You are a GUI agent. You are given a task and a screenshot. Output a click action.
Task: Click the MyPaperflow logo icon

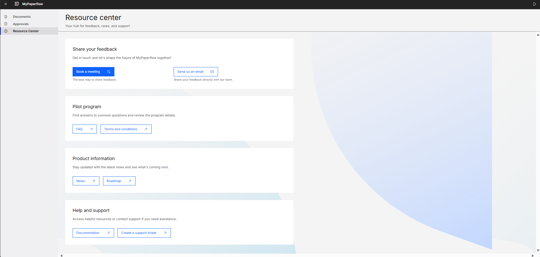(17, 4)
